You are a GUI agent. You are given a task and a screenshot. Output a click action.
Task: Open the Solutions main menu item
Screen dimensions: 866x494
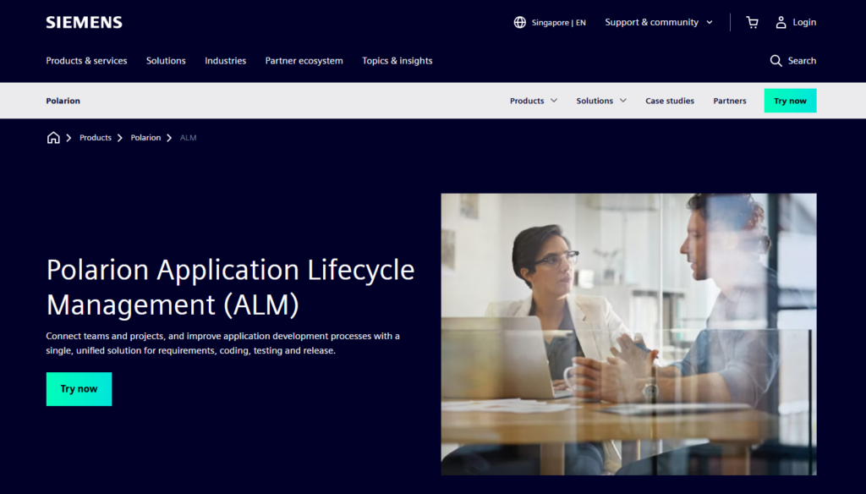coord(166,61)
